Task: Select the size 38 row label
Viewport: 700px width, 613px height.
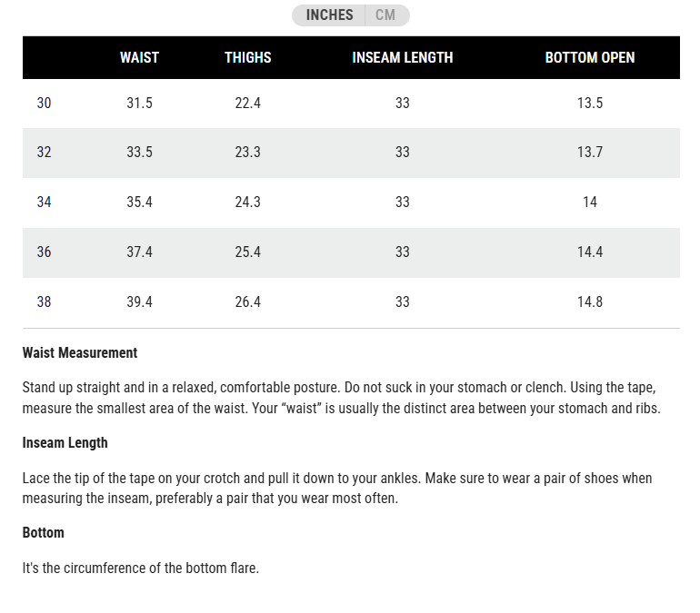Action: click(44, 302)
